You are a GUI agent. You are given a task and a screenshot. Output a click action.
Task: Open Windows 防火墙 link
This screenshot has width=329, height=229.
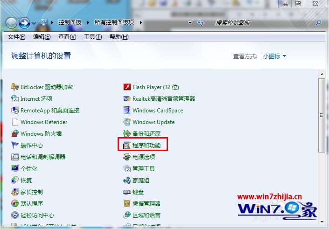pyautogui.click(x=41, y=133)
